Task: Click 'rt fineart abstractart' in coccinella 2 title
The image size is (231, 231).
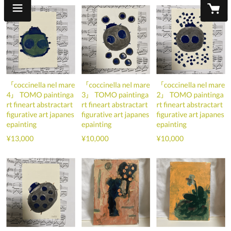Action: tap(190, 105)
